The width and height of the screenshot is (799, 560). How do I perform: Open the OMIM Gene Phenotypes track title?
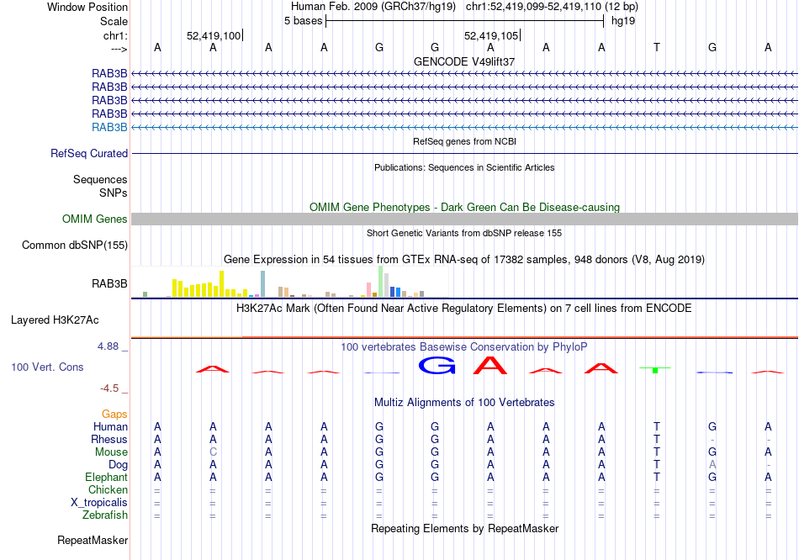tap(464, 208)
